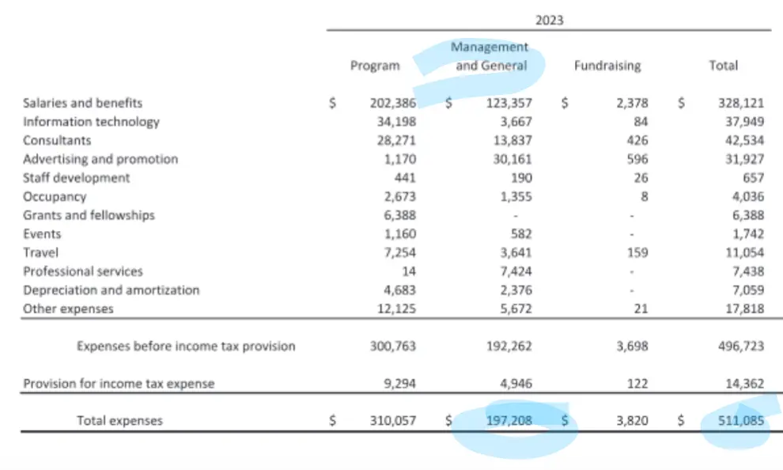Click the 202,386 Program salaries value
The image size is (783, 470).
point(392,103)
